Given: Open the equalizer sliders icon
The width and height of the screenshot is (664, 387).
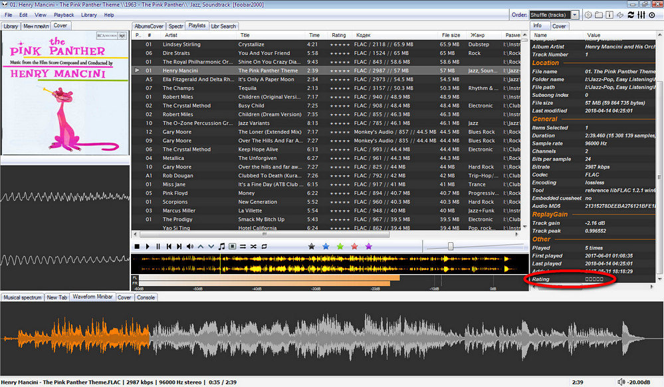Looking at the screenshot, I should (x=641, y=15).
